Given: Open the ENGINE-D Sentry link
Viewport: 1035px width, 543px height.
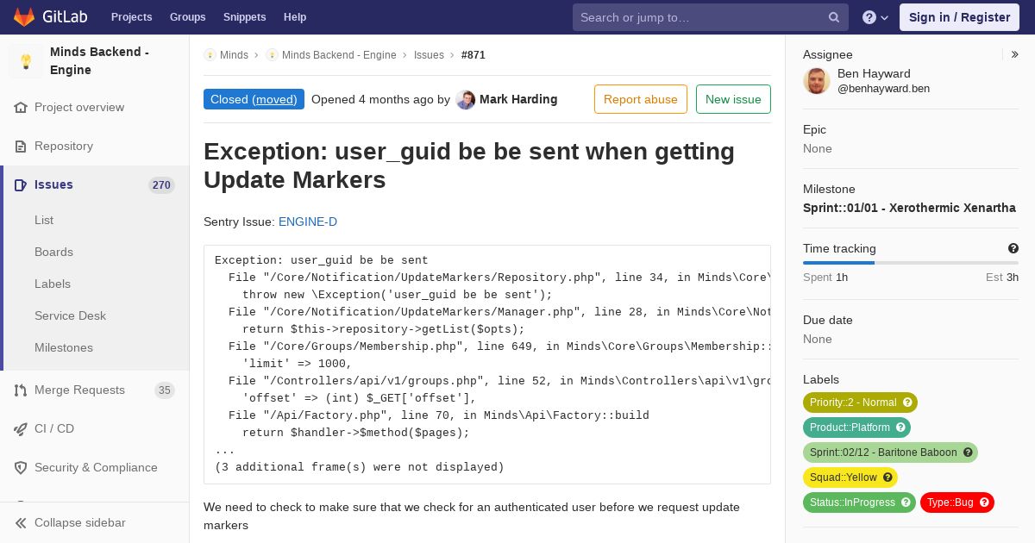Looking at the screenshot, I should coord(308,222).
